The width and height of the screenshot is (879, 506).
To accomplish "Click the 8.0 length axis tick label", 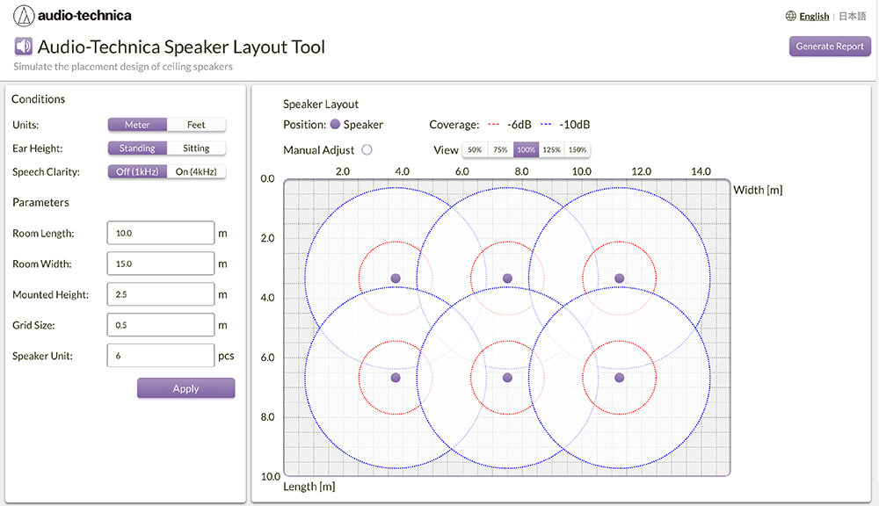I will 267,417.
